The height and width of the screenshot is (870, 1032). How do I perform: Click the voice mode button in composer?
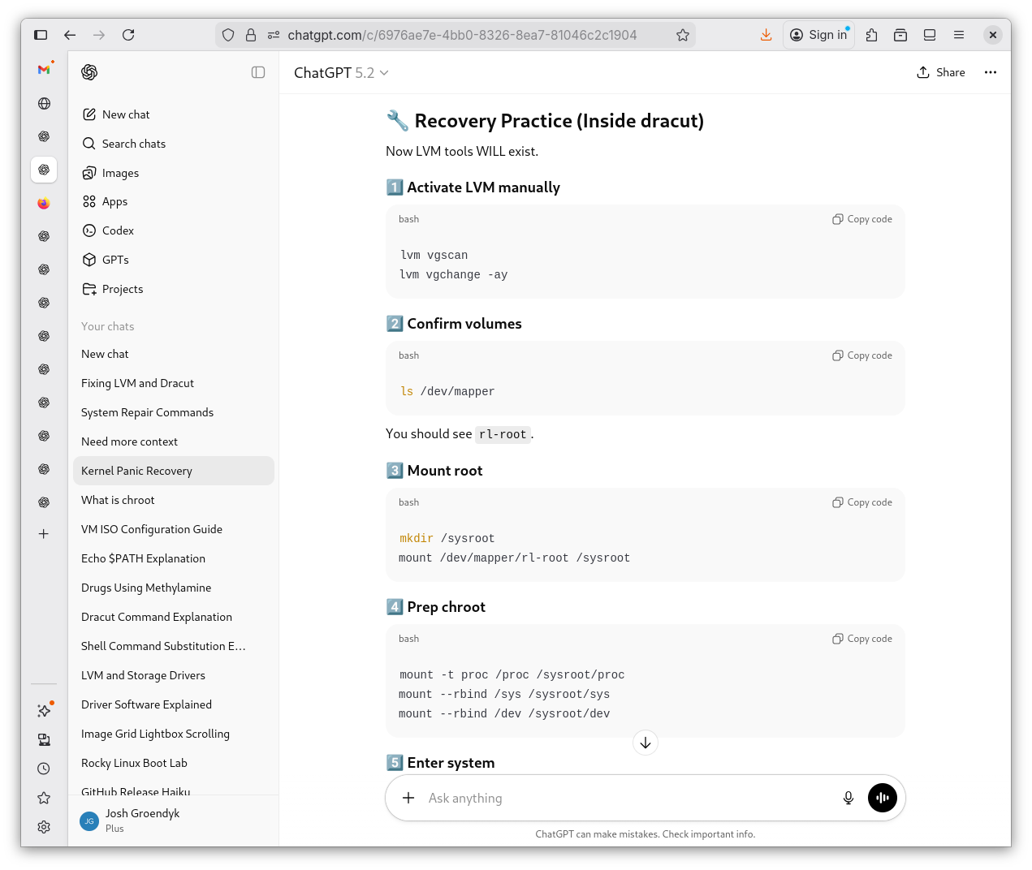(882, 798)
